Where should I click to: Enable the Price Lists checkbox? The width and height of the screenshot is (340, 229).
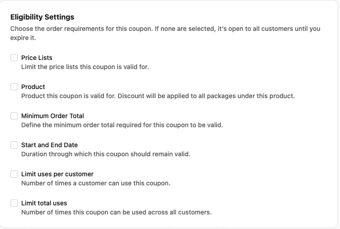tap(14, 58)
